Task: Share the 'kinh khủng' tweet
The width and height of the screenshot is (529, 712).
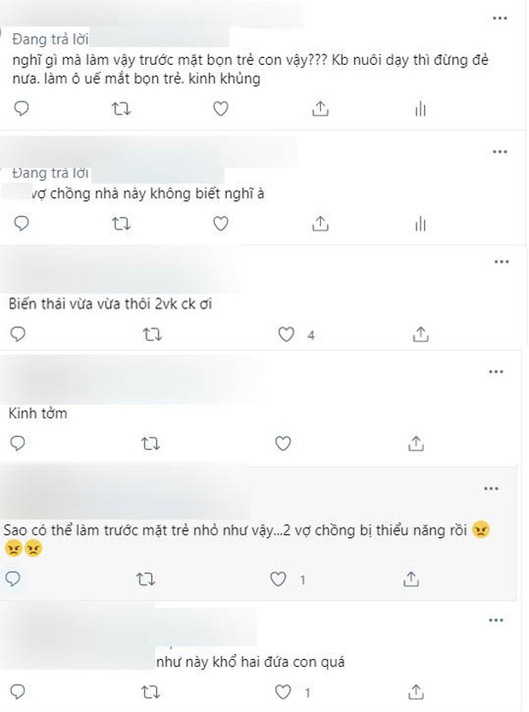Action: click(x=320, y=108)
